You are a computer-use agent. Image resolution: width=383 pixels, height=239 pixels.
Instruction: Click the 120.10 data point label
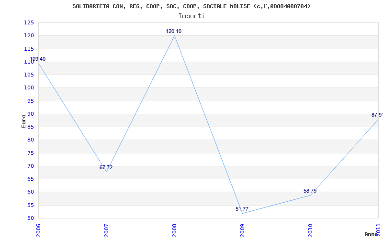pos(174,31)
